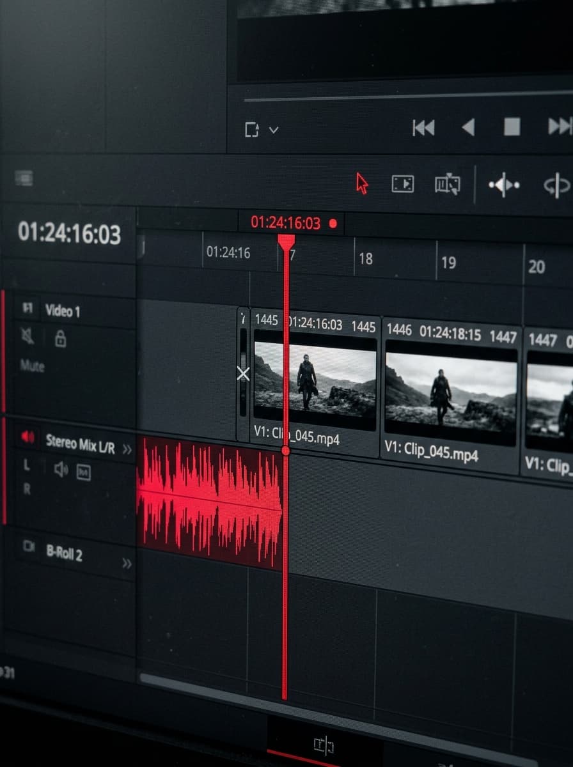
Task: Click the split-clip icon in the bottom bar
Action: click(324, 744)
